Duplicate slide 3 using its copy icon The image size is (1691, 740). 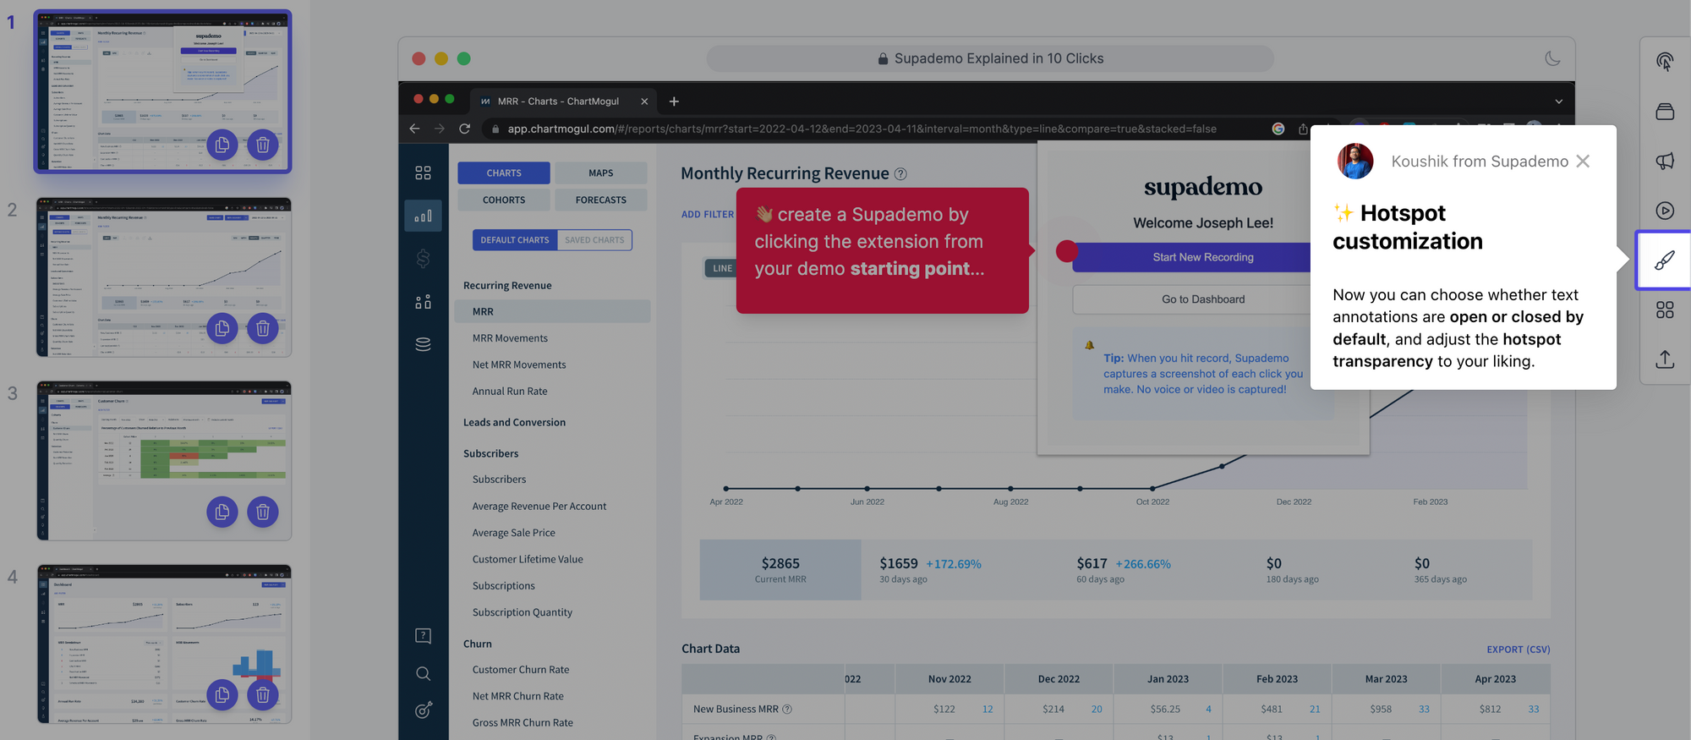222,512
